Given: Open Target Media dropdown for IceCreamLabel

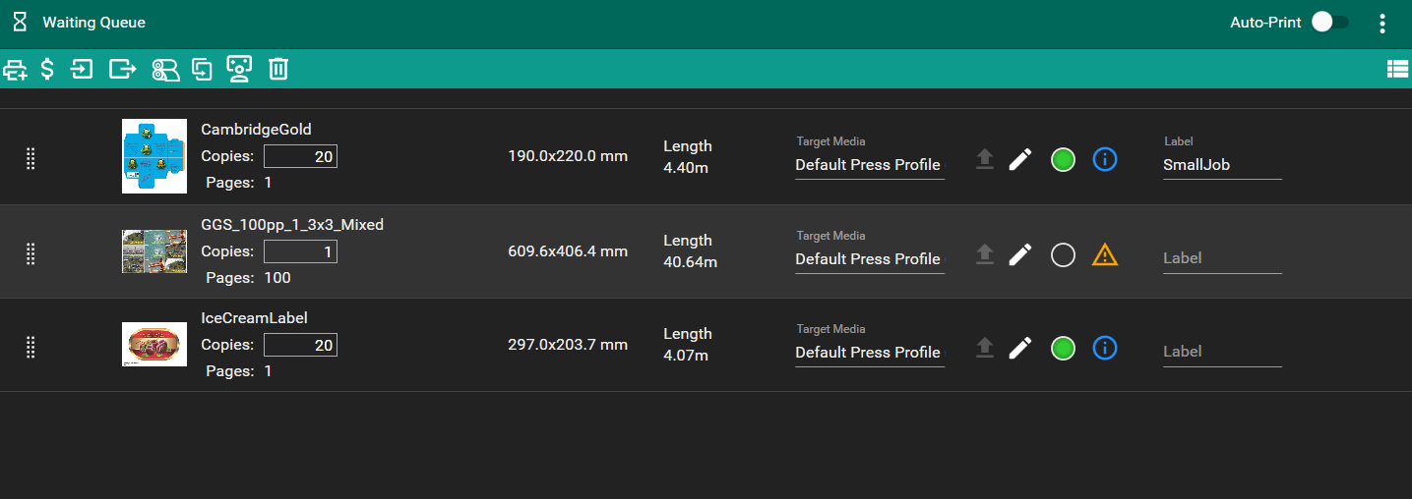Looking at the screenshot, I should point(868,353).
